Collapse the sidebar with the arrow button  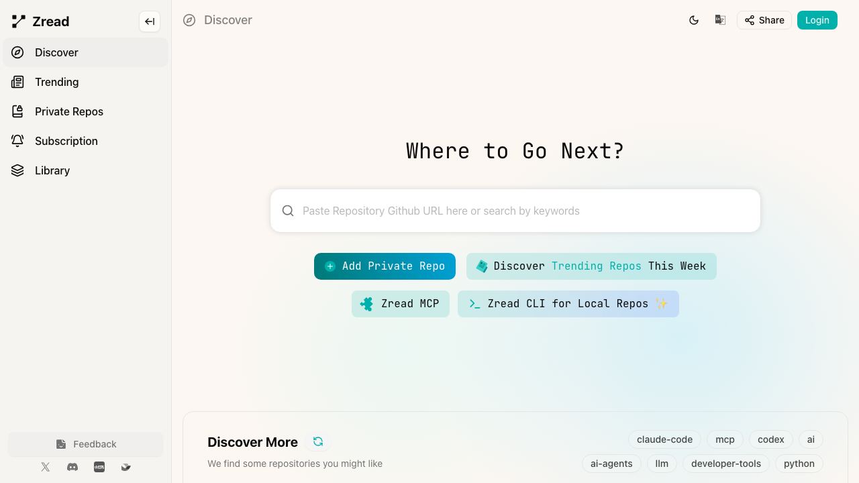(x=150, y=21)
